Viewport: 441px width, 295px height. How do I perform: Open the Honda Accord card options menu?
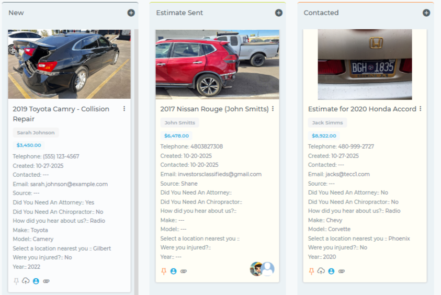(x=420, y=109)
